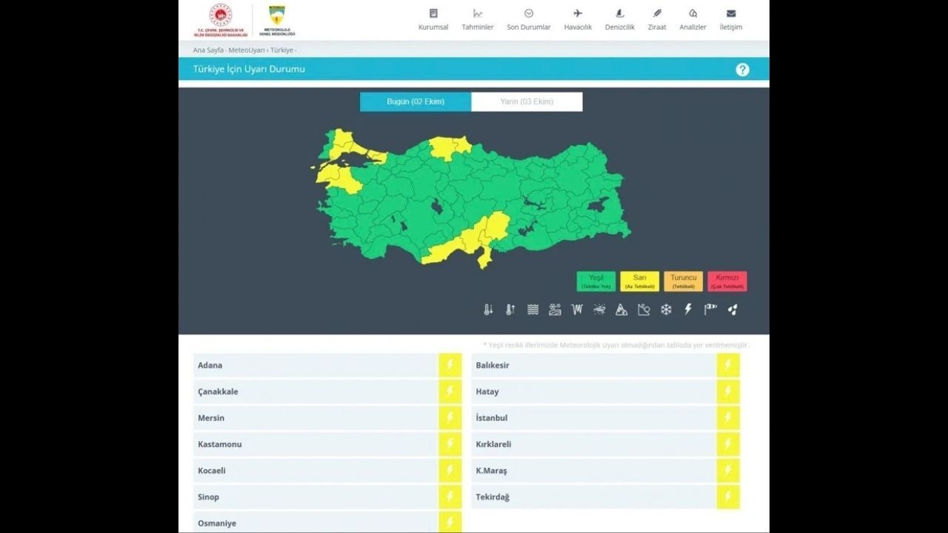Open the Kurumsal menu
948x533 pixels.
(x=433, y=20)
